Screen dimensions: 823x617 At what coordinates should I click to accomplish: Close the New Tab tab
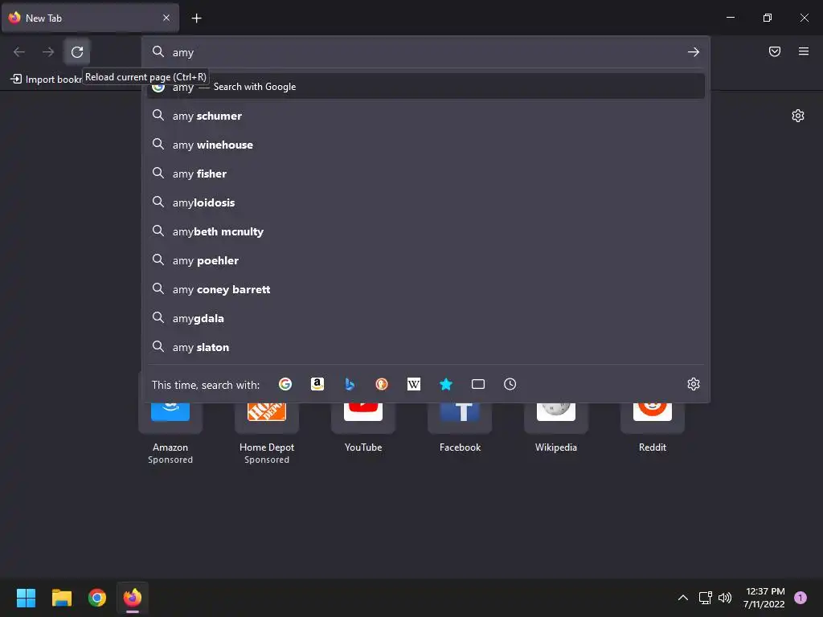(166, 18)
